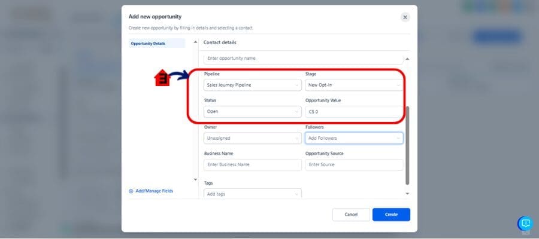The width and height of the screenshot is (539, 239).
Task: Click the Create button
Action: 391,215
